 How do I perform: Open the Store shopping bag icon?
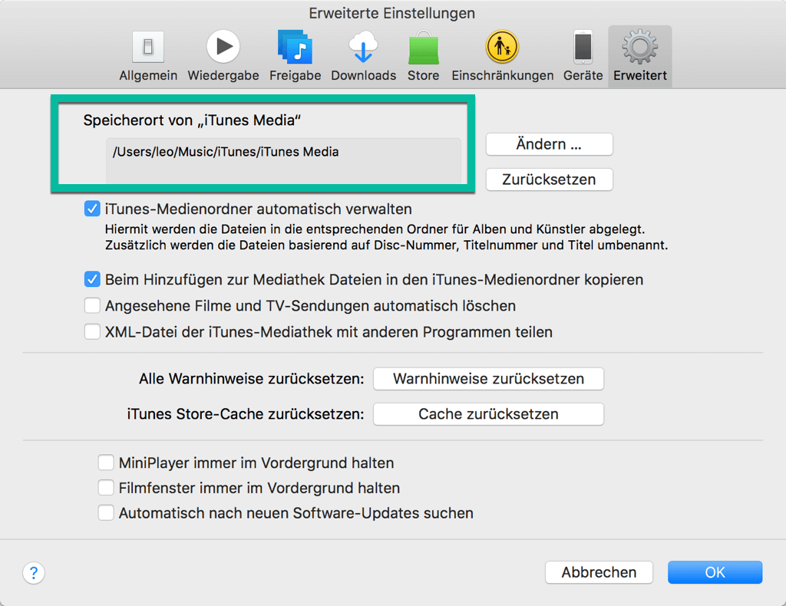(x=424, y=47)
